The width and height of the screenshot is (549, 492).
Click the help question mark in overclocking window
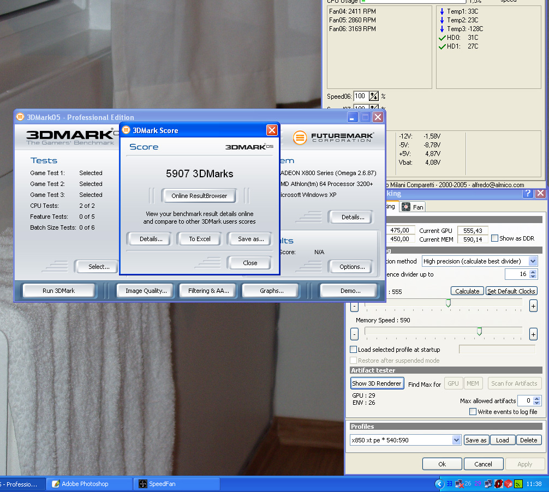coord(528,193)
